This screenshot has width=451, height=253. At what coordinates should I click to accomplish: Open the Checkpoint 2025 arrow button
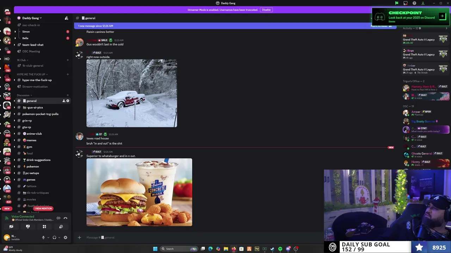pyautogui.click(x=442, y=16)
